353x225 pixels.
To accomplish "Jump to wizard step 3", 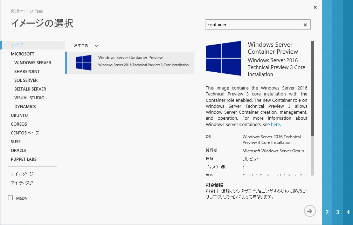I will [x=338, y=212].
